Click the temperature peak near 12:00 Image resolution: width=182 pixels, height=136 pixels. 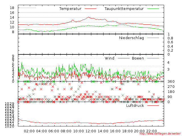(88, 17)
